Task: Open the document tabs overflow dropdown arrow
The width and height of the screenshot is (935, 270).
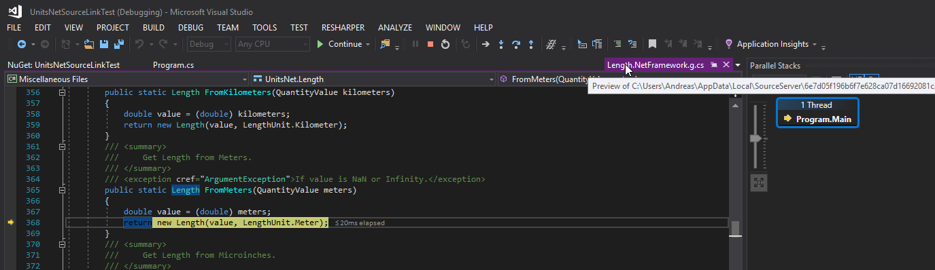Action: (738, 65)
